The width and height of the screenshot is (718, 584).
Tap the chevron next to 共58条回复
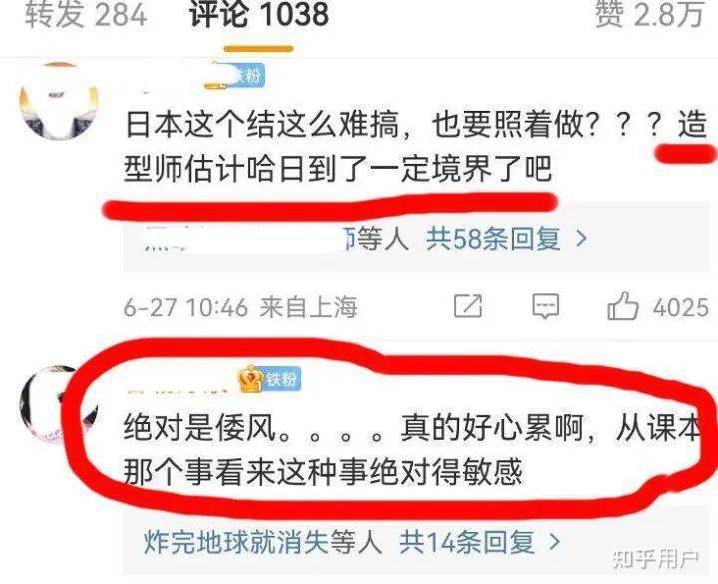(581, 239)
